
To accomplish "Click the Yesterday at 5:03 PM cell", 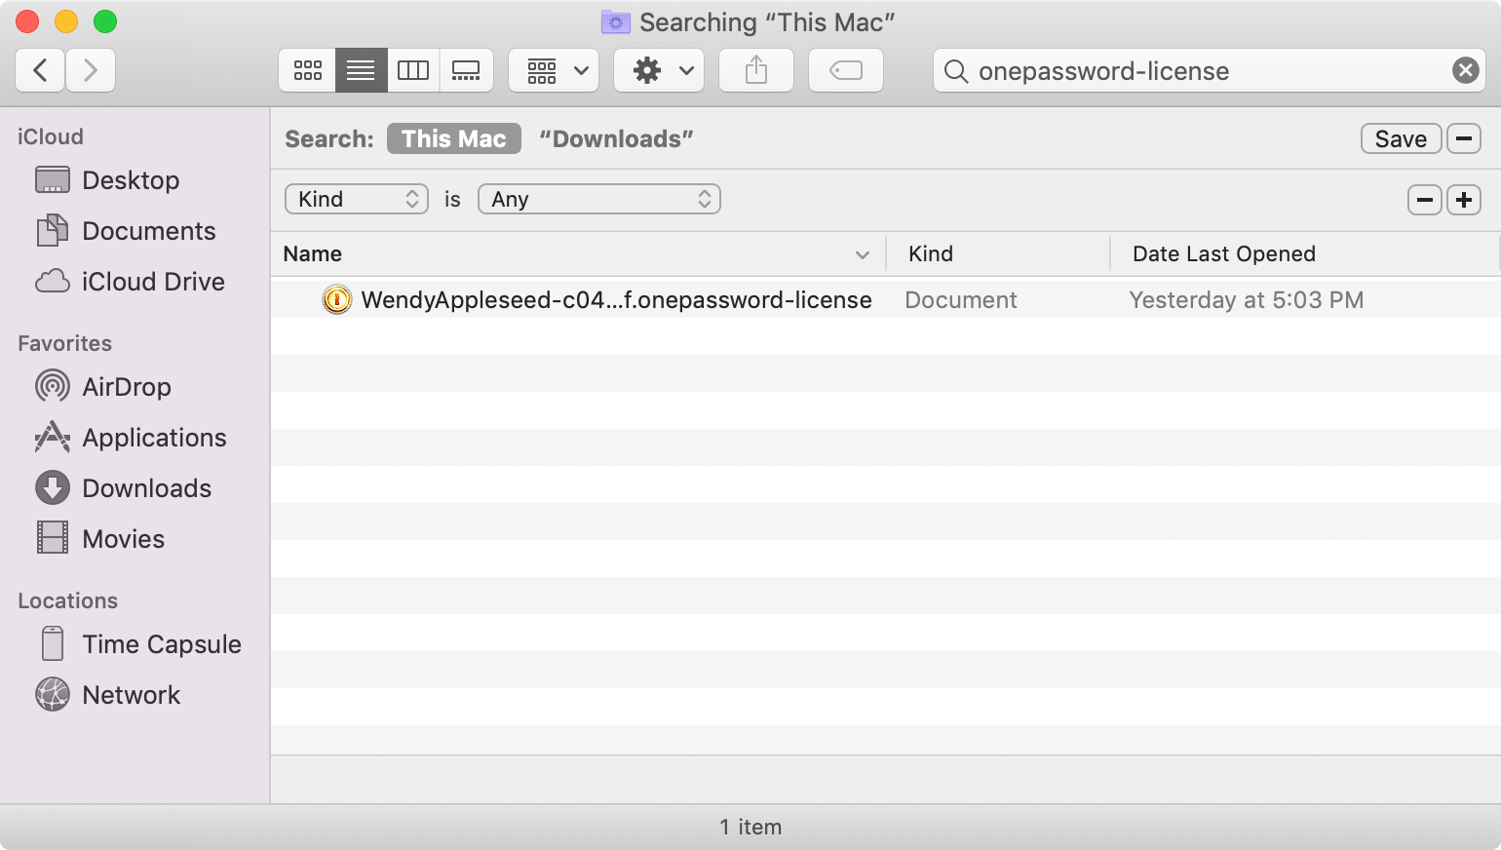I will tap(1246, 299).
